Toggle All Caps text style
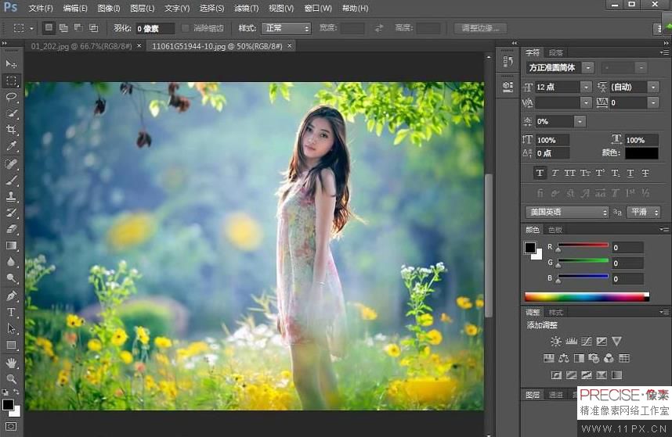Viewport: 672px width, 437px height. 569,173
